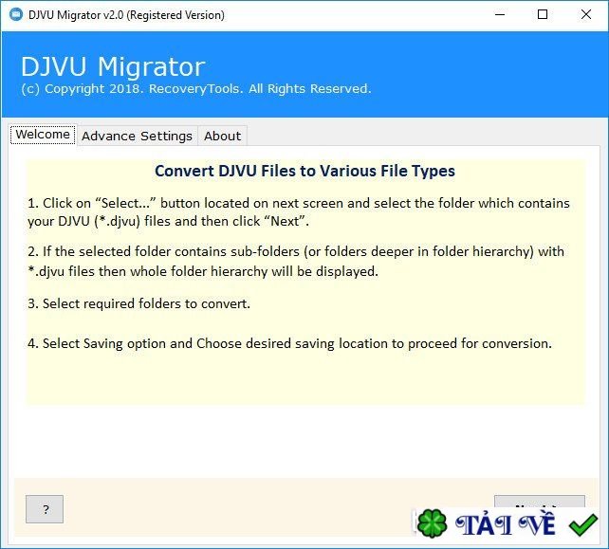Click the step 3 'Select required folders to convert' text

[139, 303]
